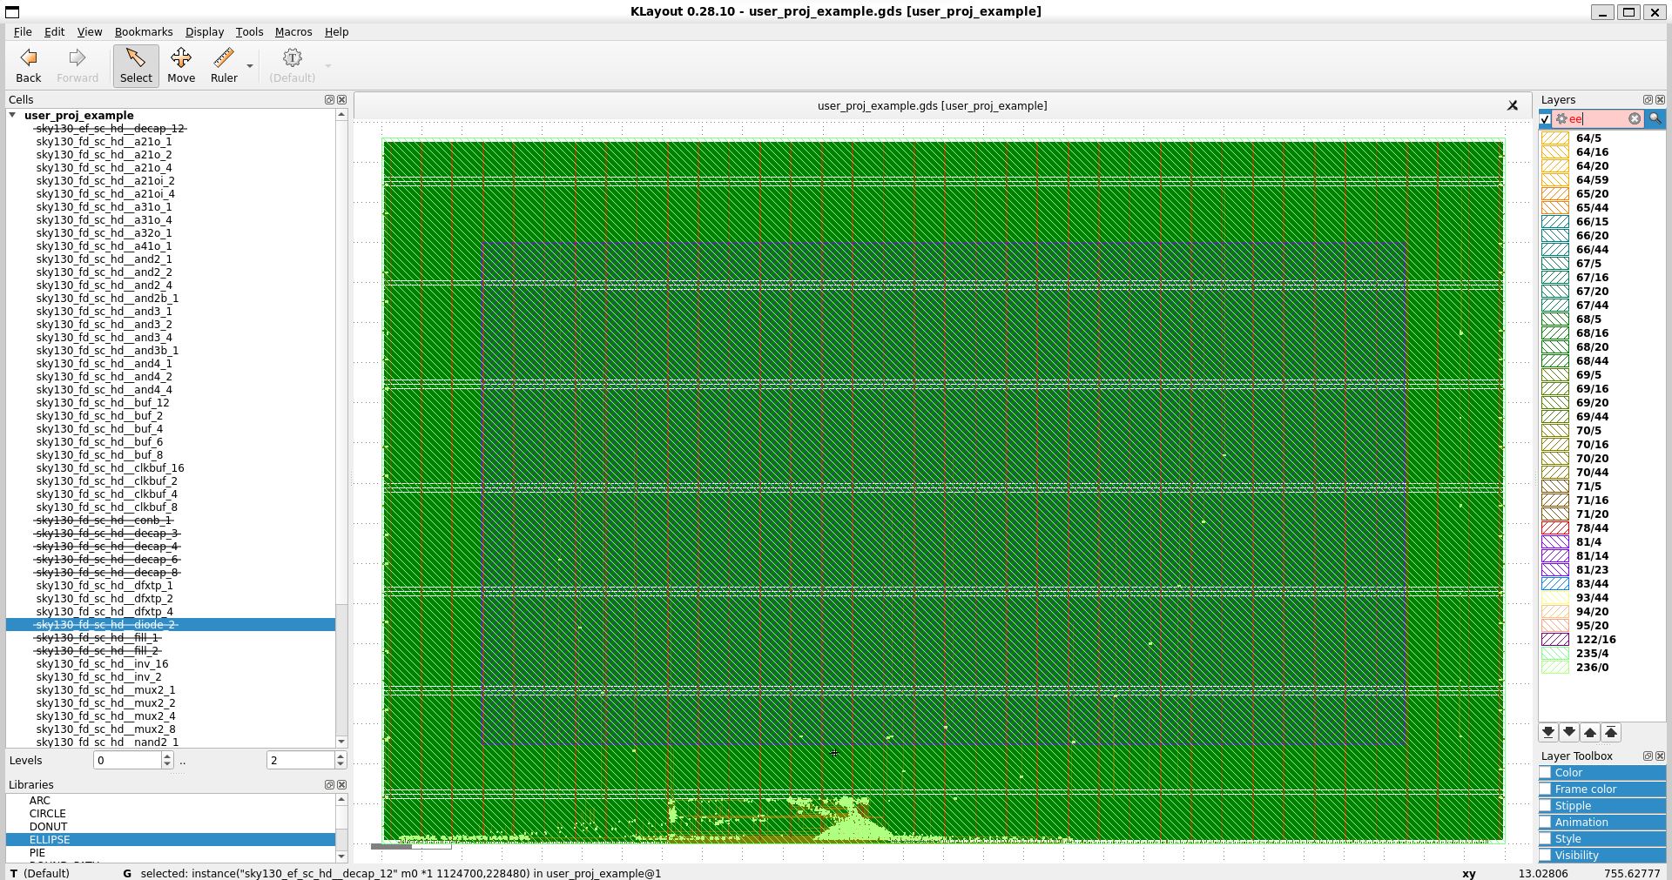The width and height of the screenshot is (1672, 880).
Task: Increase the upper Levels value
Action: pos(340,756)
